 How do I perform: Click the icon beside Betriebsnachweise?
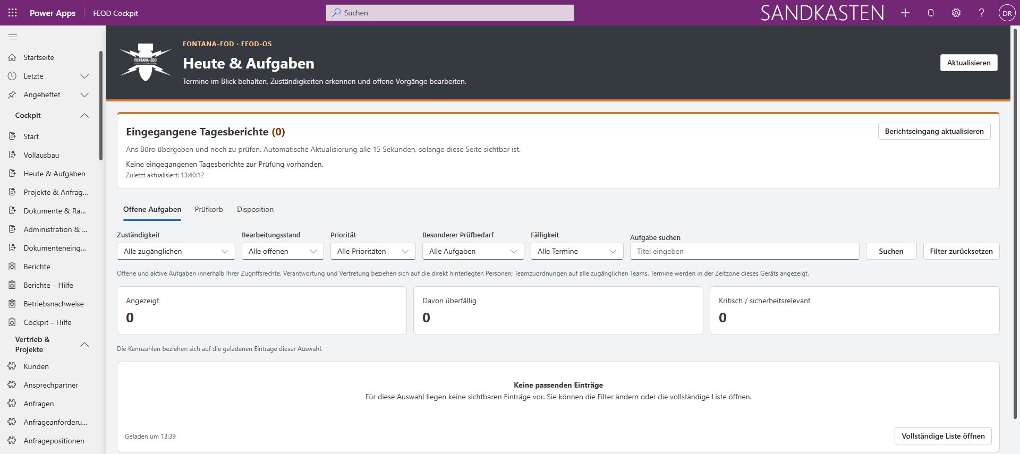(12, 304)
